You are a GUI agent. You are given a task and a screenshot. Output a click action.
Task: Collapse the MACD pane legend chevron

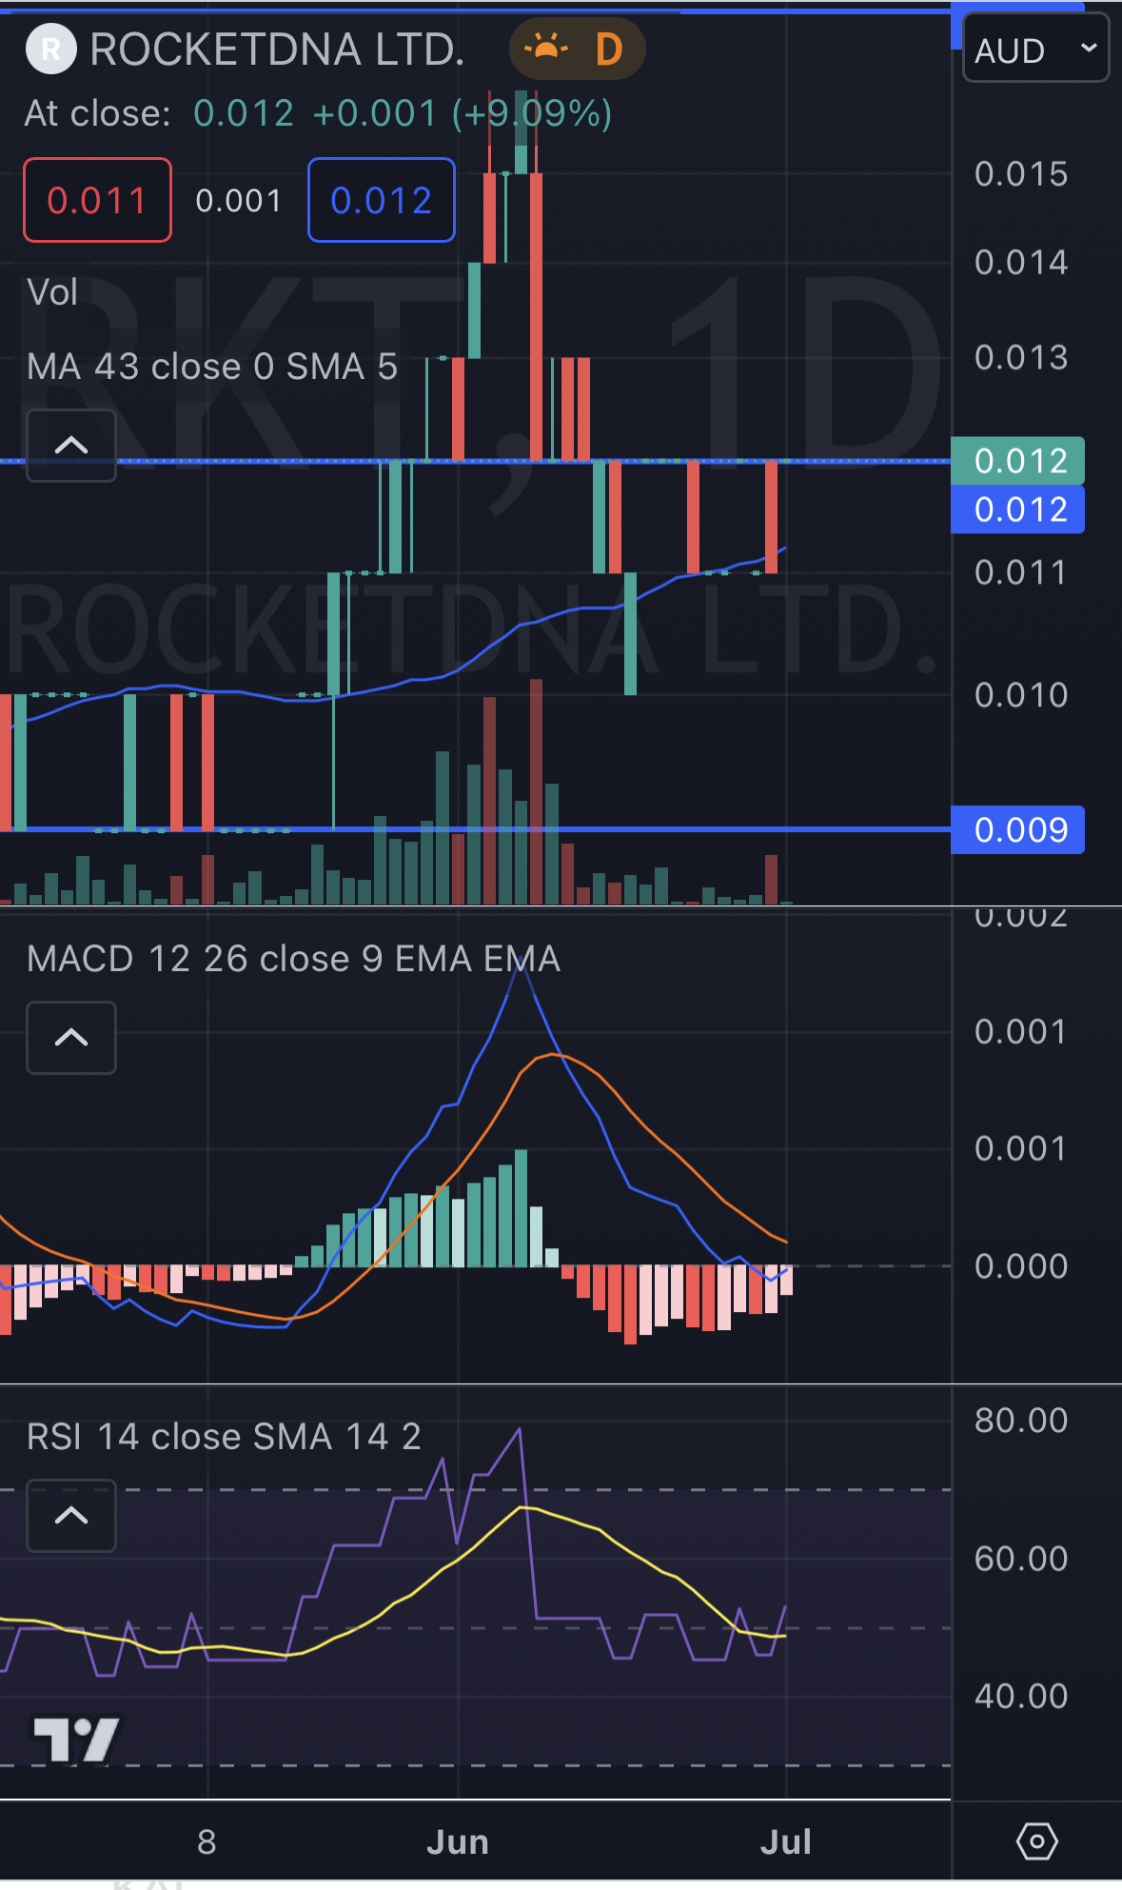point(71,1037)
